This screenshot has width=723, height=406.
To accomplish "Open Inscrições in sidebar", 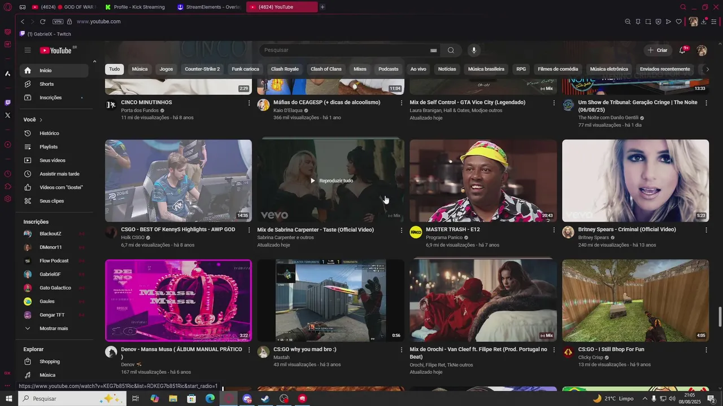I will click(54, 98).
